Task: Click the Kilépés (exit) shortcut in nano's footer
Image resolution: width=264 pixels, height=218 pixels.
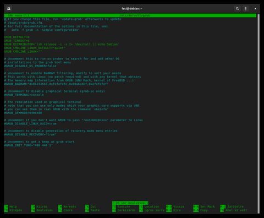Action: [13, 210]
